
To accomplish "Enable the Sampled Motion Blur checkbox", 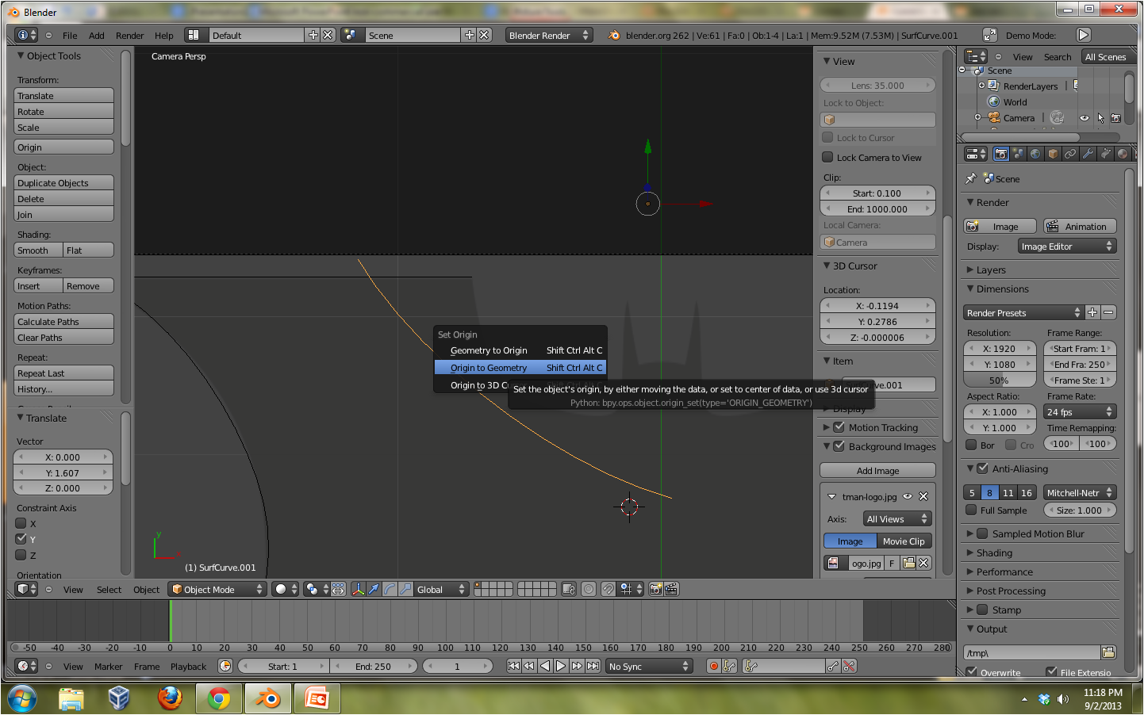I will (982, 533).
